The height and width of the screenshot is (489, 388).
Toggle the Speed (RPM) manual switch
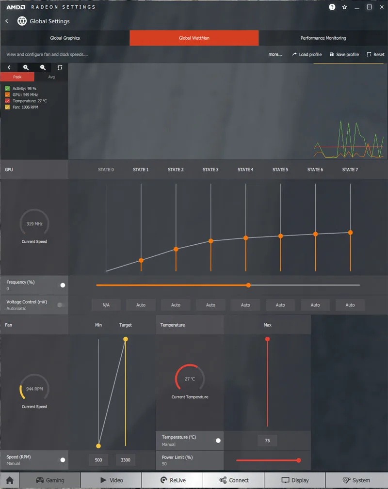62,460
